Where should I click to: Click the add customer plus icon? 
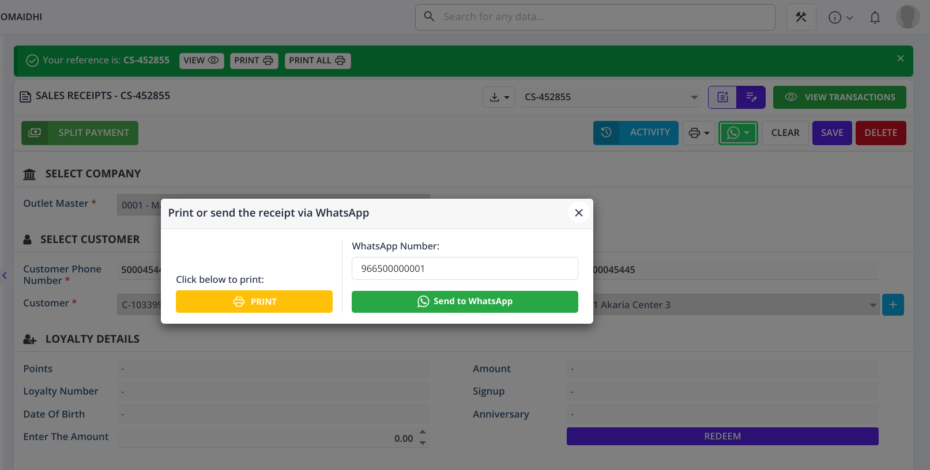[893, 305]
